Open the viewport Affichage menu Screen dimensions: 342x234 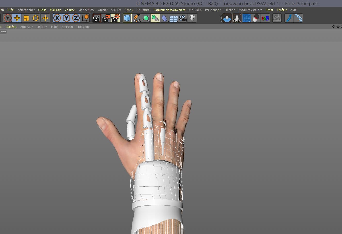(27, 27)
